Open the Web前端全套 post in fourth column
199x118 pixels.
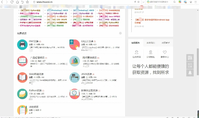tap(110, 10)
